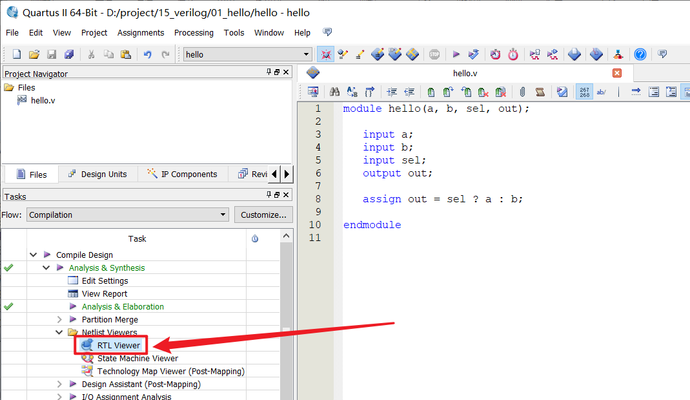Collapse the Netlist Viewers folder

point(59,332)
